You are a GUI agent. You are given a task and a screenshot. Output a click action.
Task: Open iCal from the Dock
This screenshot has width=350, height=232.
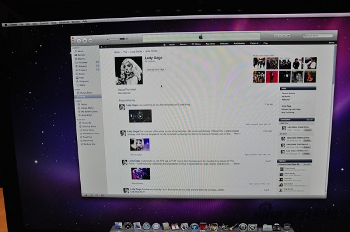tap(175, 227)
